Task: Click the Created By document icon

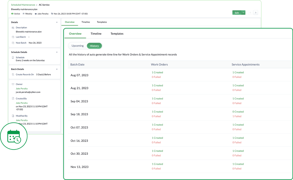Action: pos(13,98)
